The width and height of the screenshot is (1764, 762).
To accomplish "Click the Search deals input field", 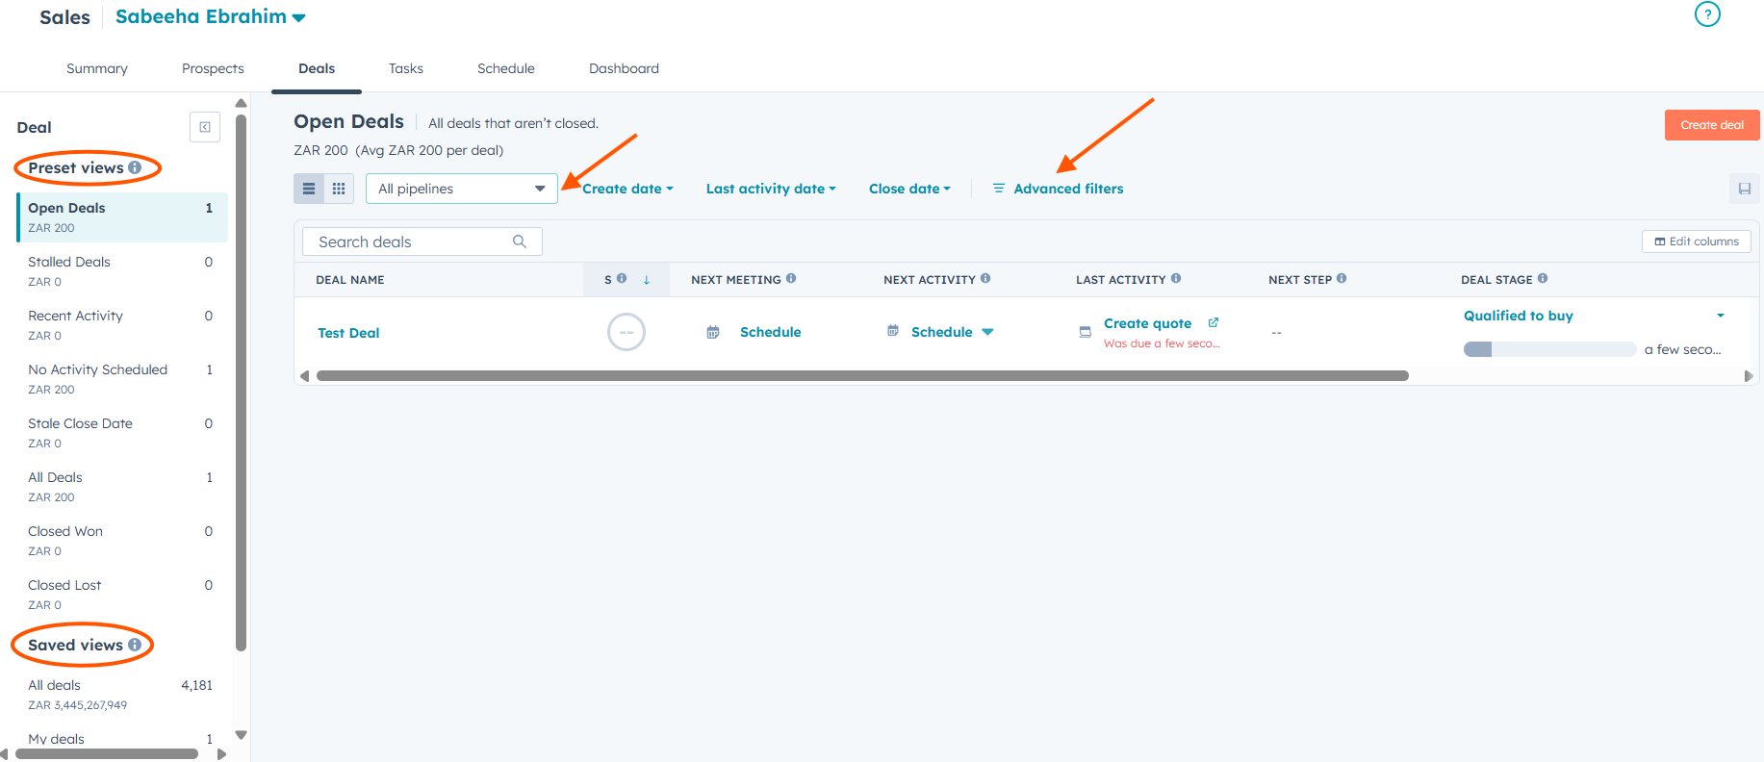I will pyautogui.click(x=409, y=241).
